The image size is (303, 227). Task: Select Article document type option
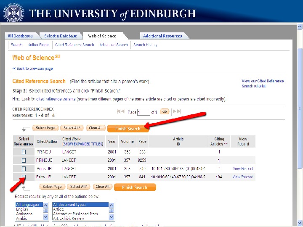click(x=80, y=209)
